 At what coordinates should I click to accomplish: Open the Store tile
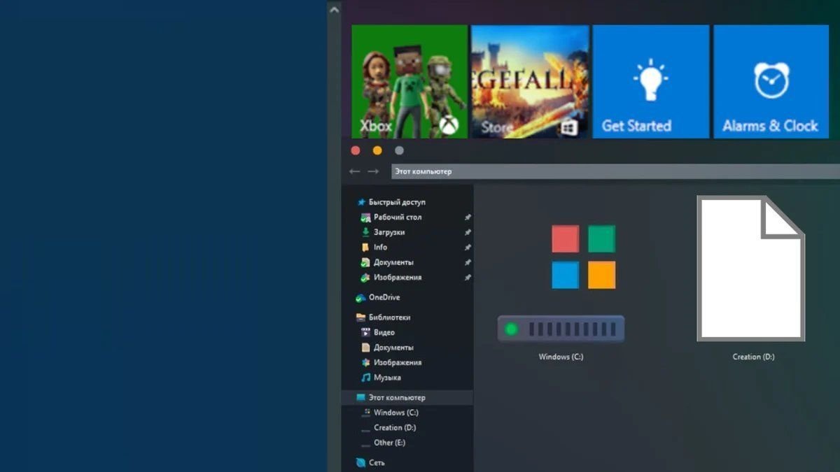tap(530, 82)
